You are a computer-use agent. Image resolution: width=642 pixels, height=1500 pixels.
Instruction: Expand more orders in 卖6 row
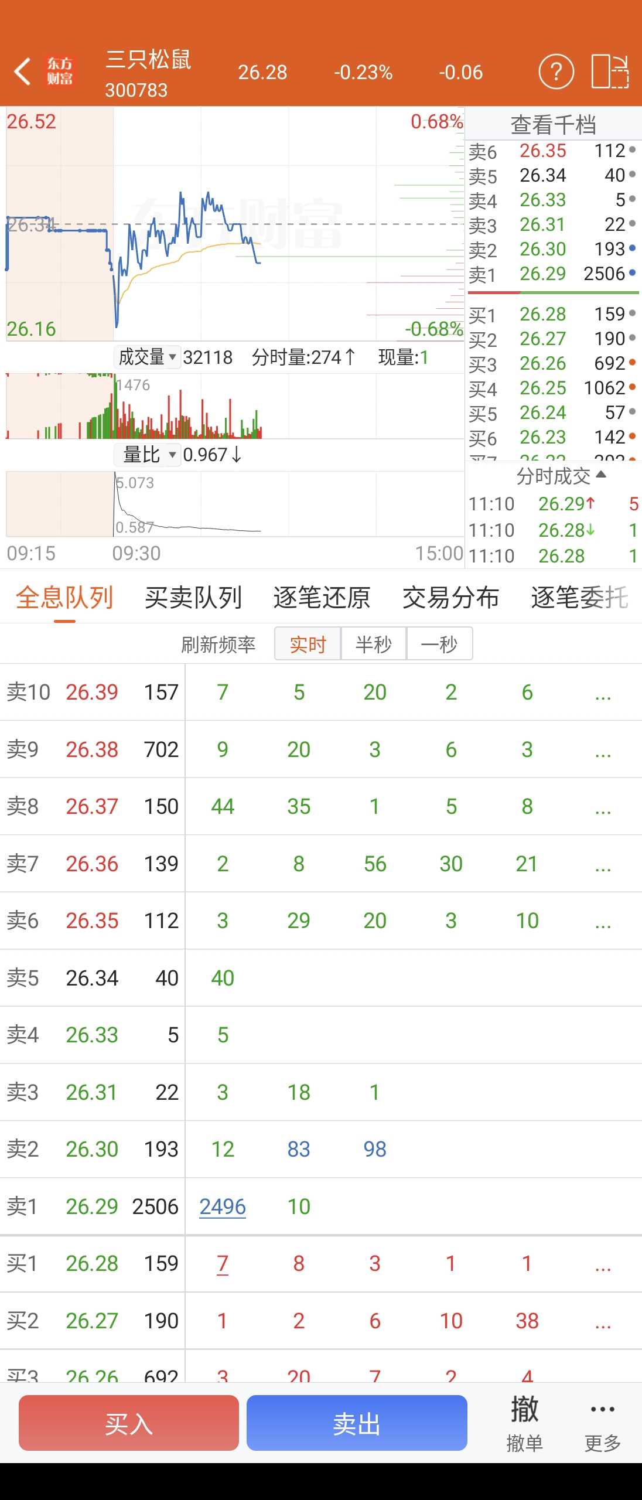pos(603,921)
